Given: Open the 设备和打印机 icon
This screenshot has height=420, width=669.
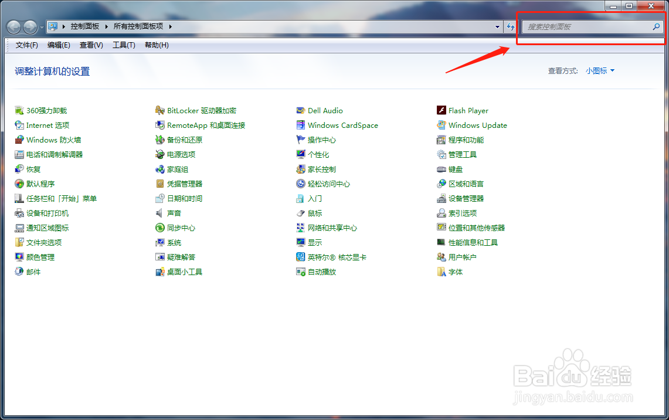Looking at the screenshot, I should [19, 213].
